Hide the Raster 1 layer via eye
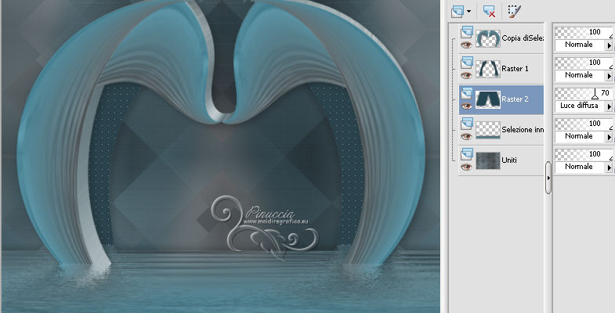This screenshot has width=615, height=313. (466, 76)
